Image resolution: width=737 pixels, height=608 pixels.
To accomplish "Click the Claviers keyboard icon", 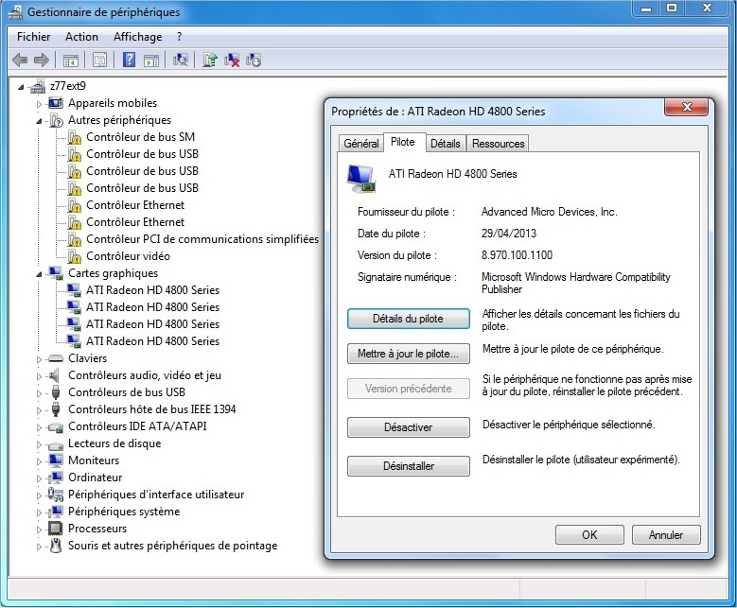I will (56, 358).
